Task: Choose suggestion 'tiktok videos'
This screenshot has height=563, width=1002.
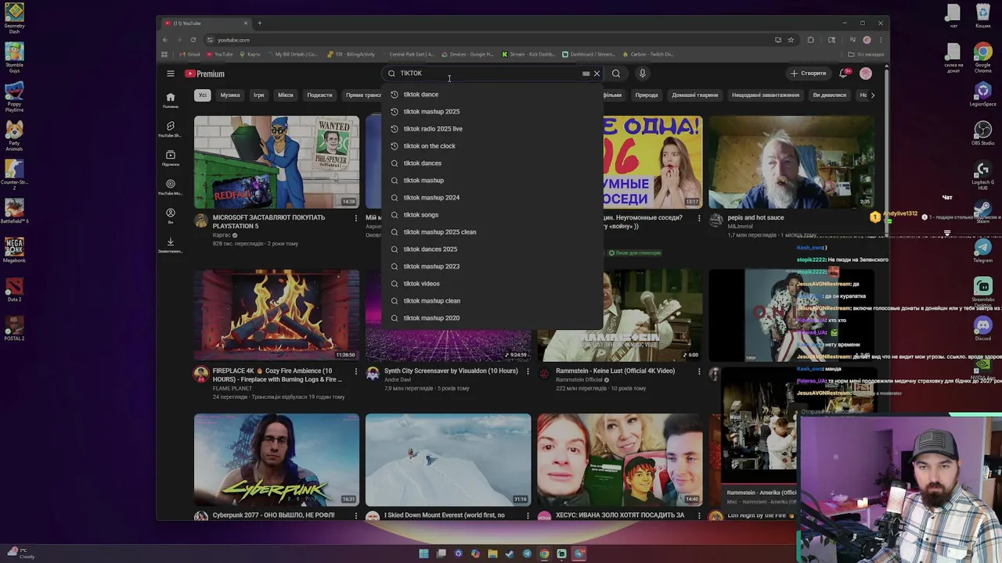Action: [x=492, y=283]
